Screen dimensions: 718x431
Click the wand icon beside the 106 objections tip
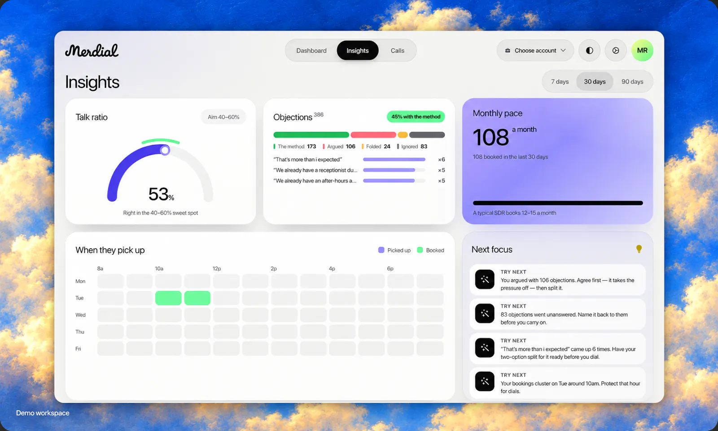485,279
